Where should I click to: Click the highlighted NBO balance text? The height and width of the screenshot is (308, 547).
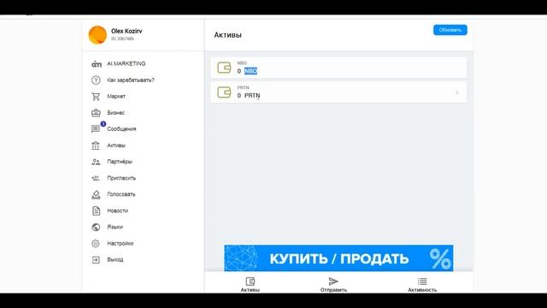pyautogui.click(x=250, y=71)
